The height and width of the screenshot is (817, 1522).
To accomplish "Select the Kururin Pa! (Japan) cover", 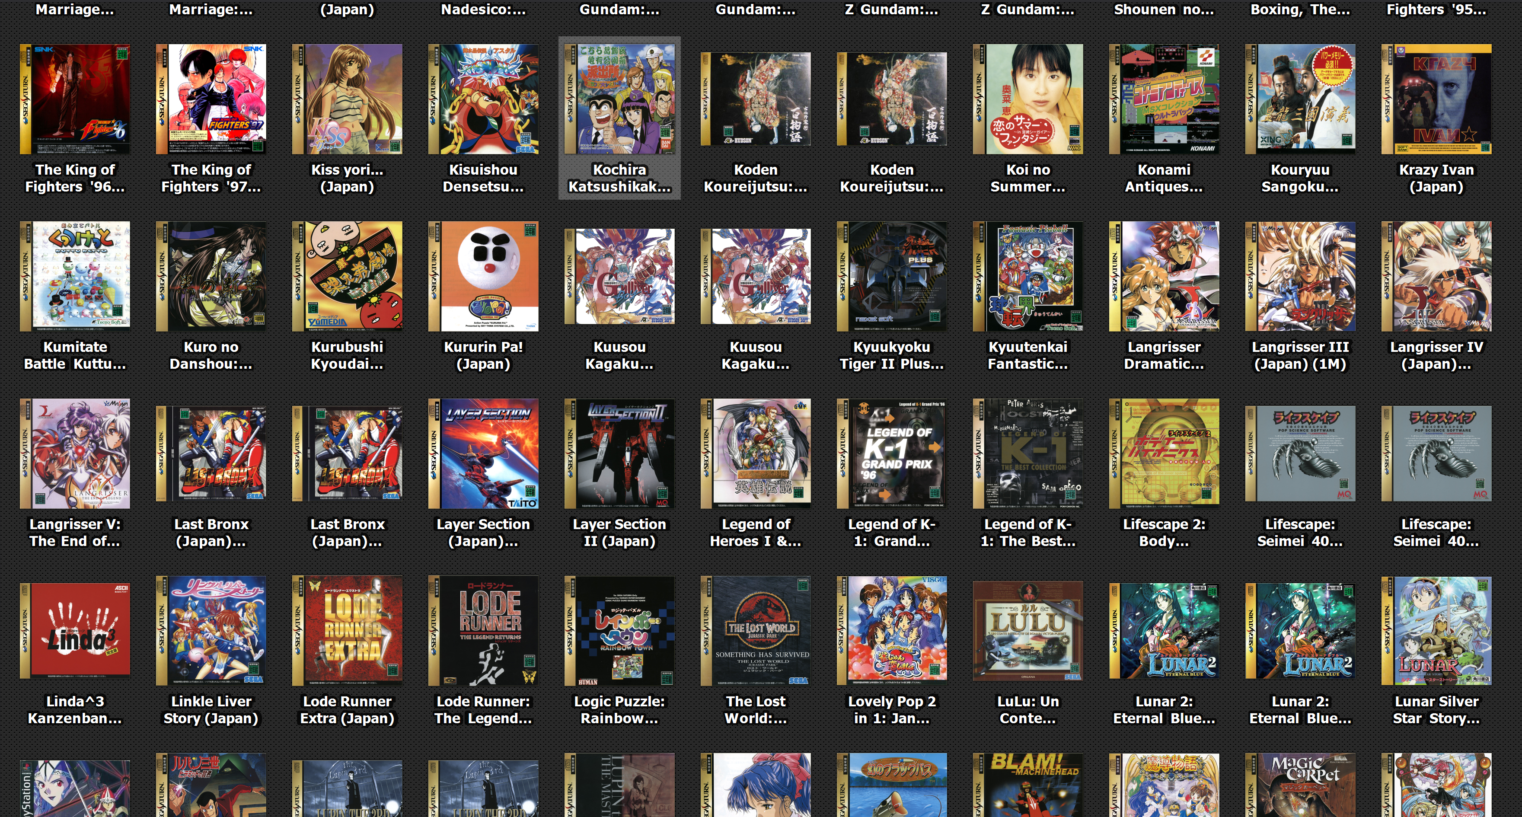I will click(483, 277).
